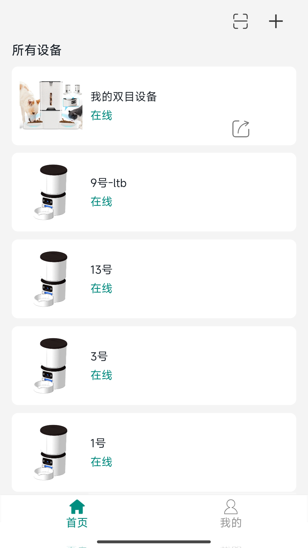Tap 在线 status under 9号-ltb
This screenshot has height=548, width=308.
pos(101,202)
